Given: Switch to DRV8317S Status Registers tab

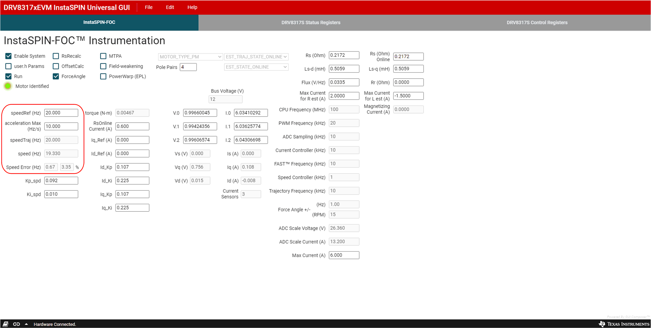Looking at the screenshot, I should [x=311, y=23].
